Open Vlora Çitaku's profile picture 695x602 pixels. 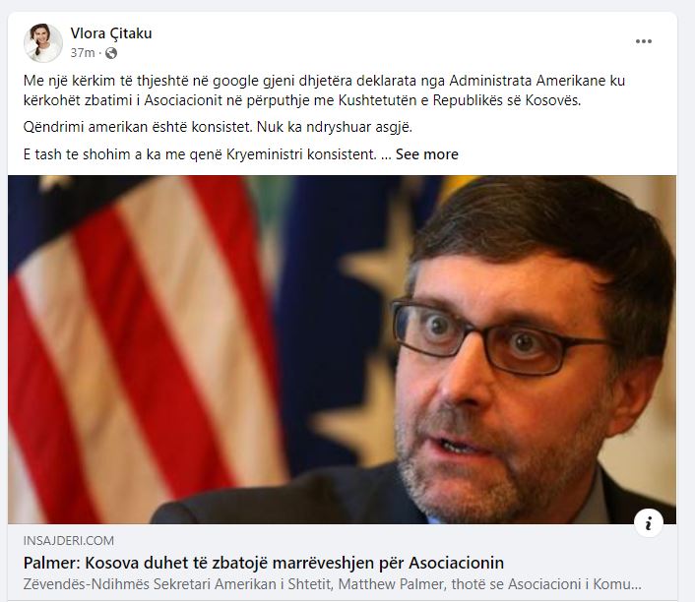tap(43, 43)
